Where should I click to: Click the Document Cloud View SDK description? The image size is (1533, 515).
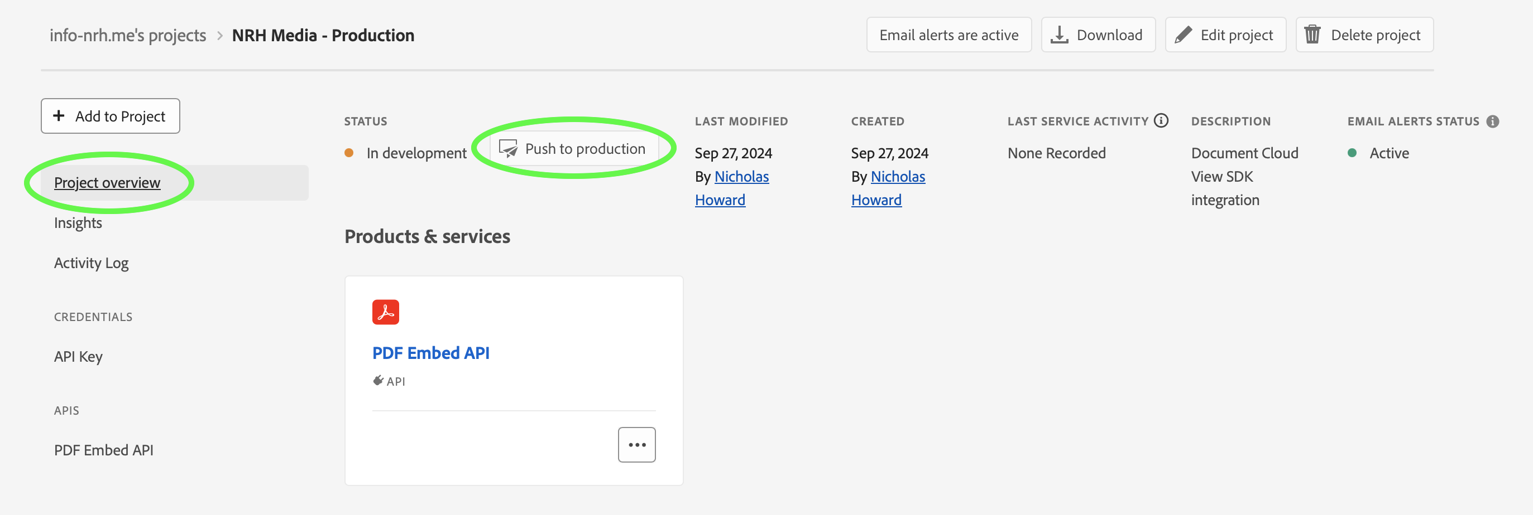point(1244,177)
